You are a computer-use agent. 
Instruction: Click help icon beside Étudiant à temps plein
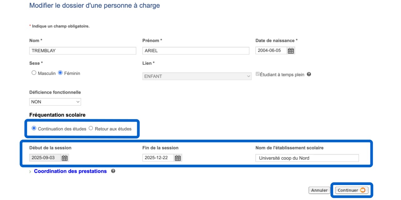(309, 74)
